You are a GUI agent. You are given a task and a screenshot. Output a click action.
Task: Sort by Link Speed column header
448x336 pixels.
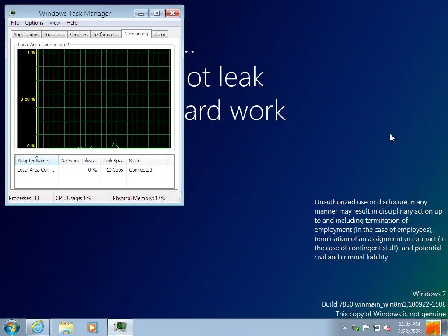click(113, 160)
